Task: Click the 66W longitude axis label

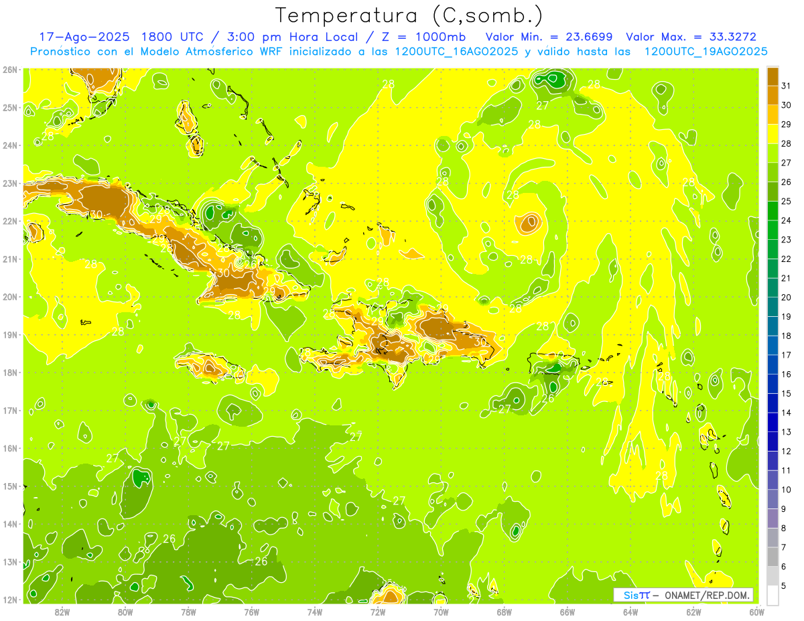Action: pyautogui.click(x=567, y=612)
